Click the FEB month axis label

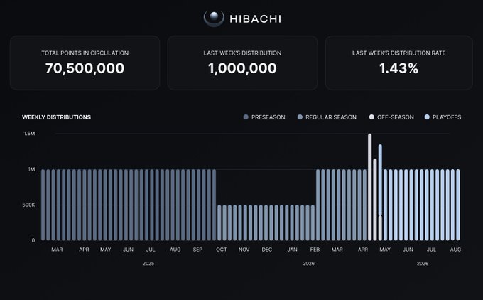coord(315,250)
